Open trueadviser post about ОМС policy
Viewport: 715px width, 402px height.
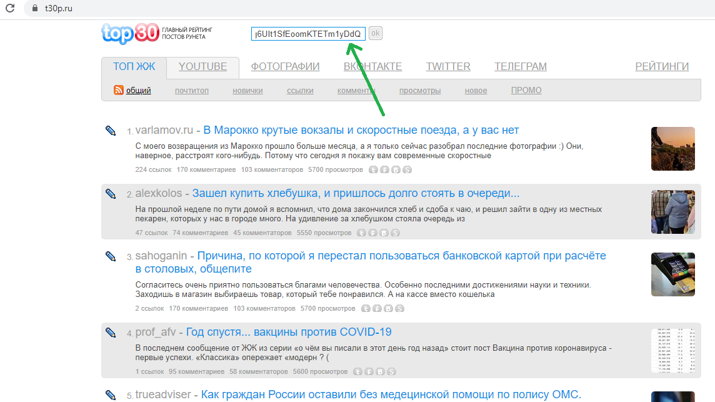(x=391, y=394)
